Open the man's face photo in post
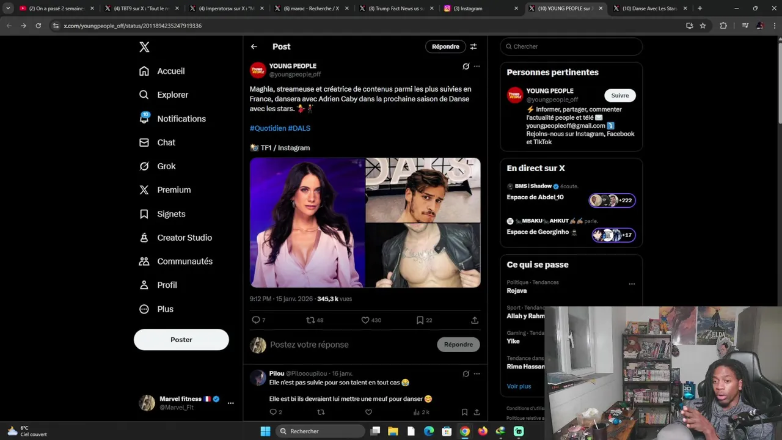782x440 pixels. (423, 190)
